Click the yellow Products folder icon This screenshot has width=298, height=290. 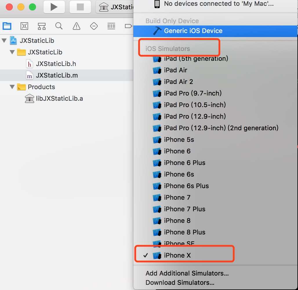click(21, 87)
